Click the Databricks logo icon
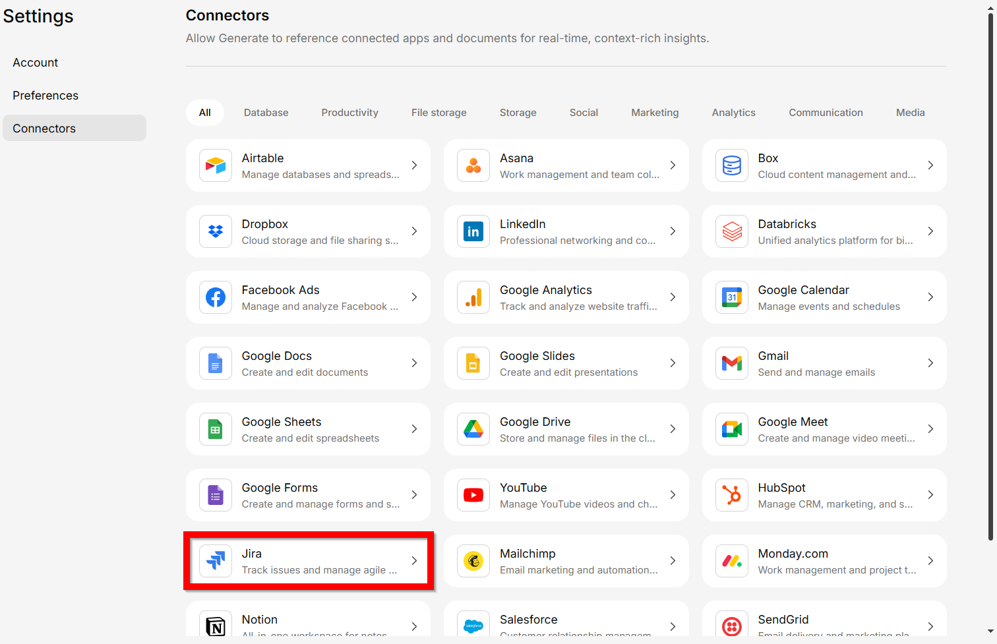997x644 pixels. pos(732,231)
